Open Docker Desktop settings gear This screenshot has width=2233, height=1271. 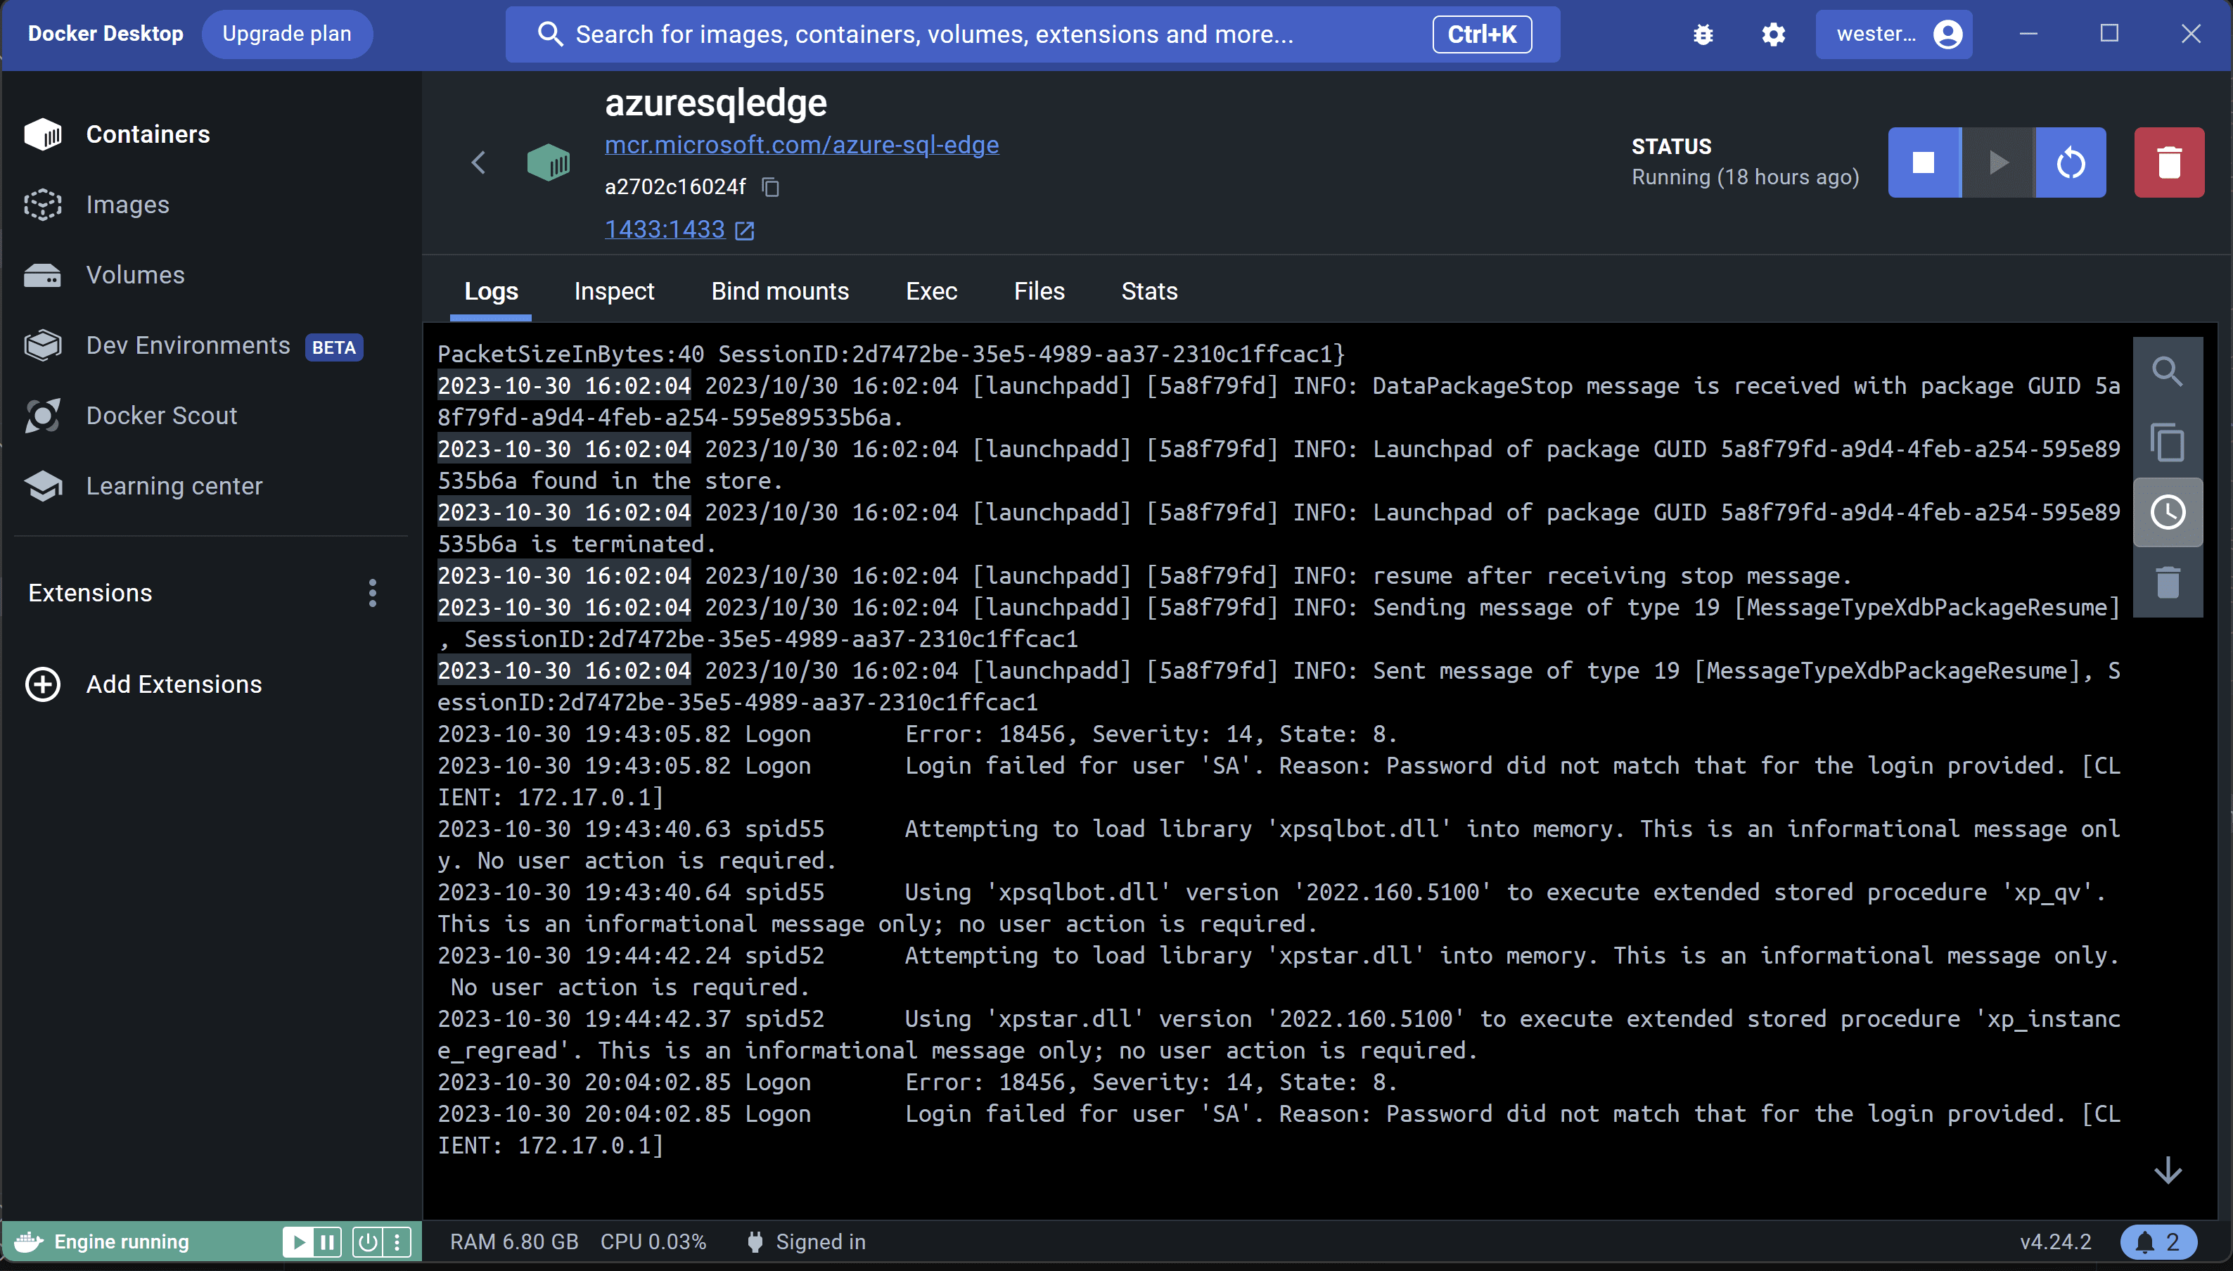(x=1772, y=34)
